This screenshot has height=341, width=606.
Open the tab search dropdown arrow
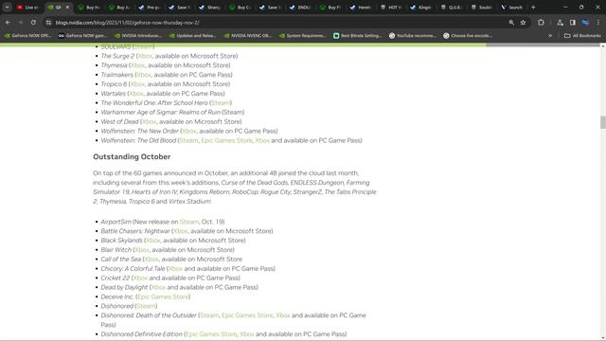7,7
